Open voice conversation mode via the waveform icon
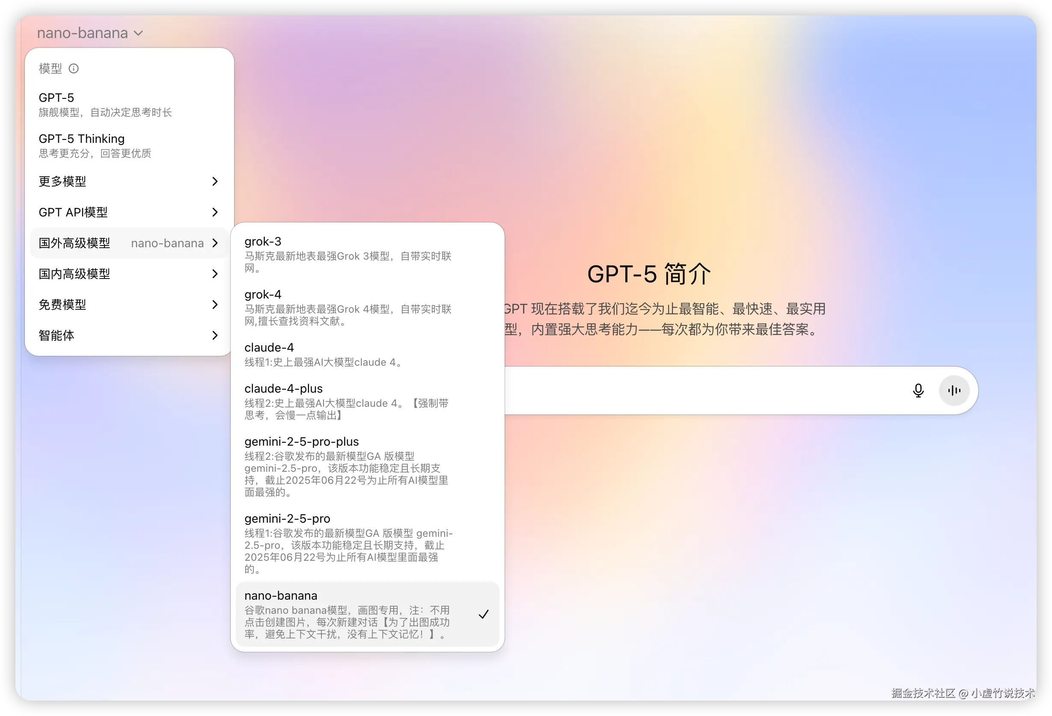The image size is (1052, 716). click(954, 391)
